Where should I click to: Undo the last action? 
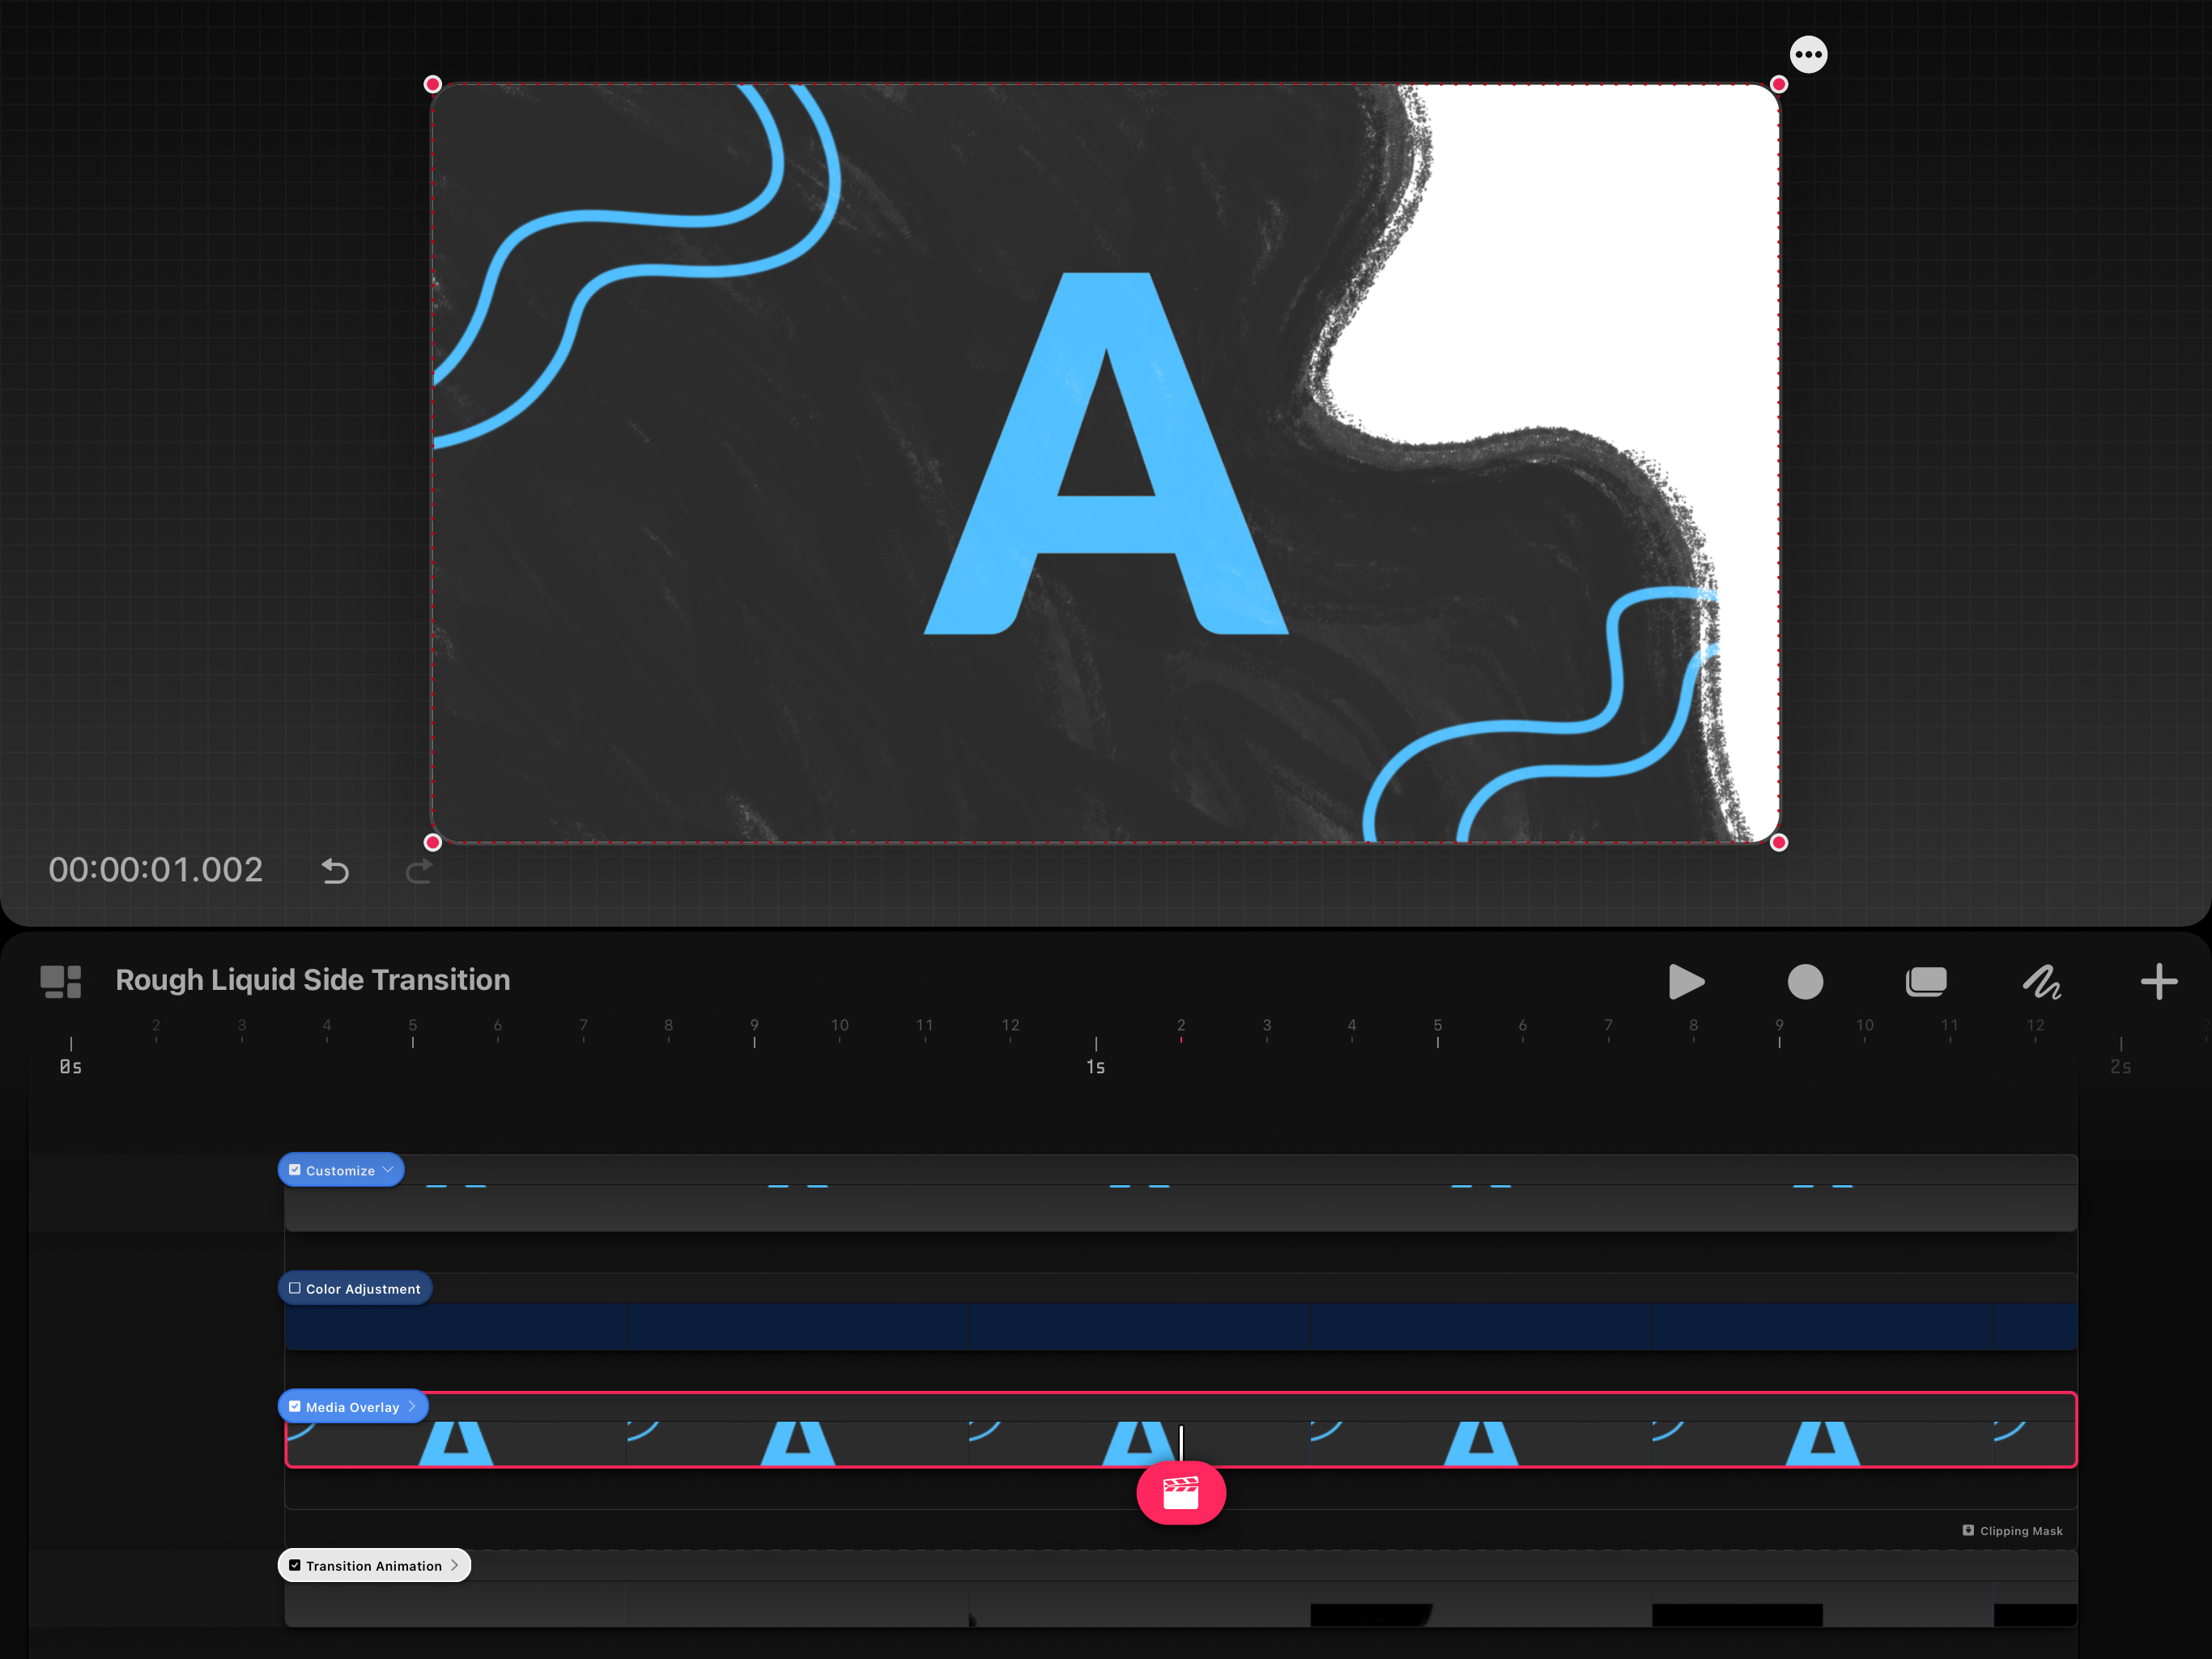coord(335,872)
